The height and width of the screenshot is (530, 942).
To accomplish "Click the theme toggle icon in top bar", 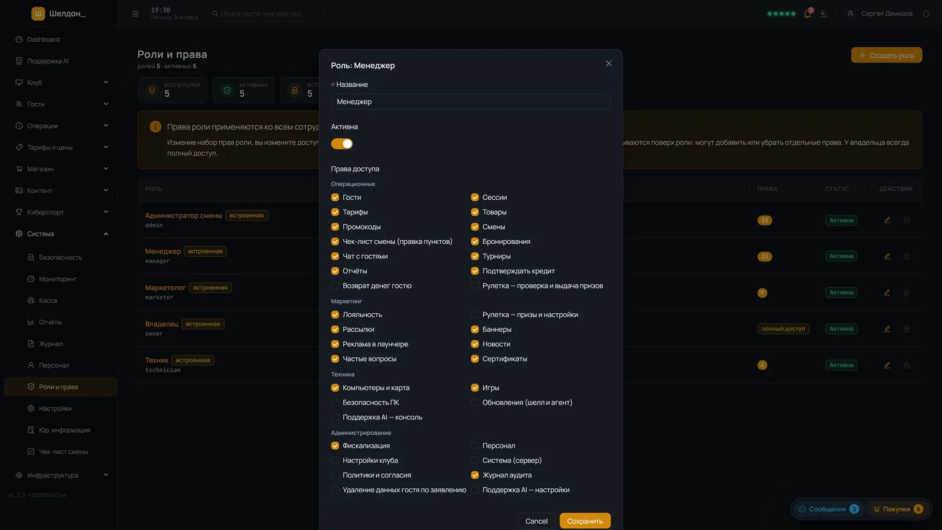I will tap(824, 14).
